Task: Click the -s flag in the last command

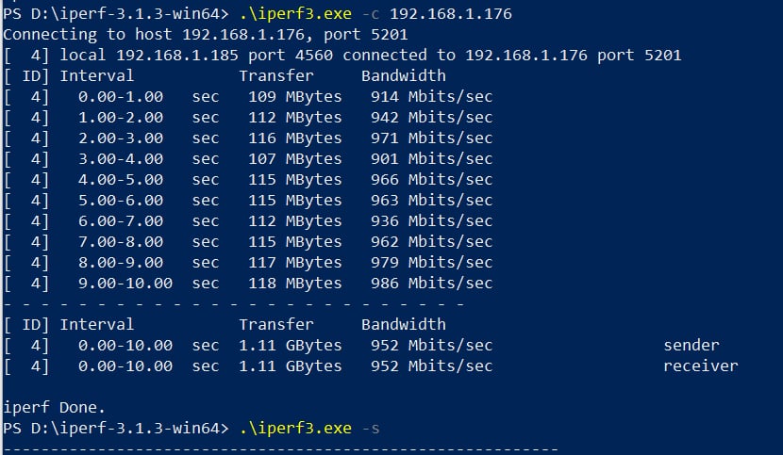Action: coord(370,428)
